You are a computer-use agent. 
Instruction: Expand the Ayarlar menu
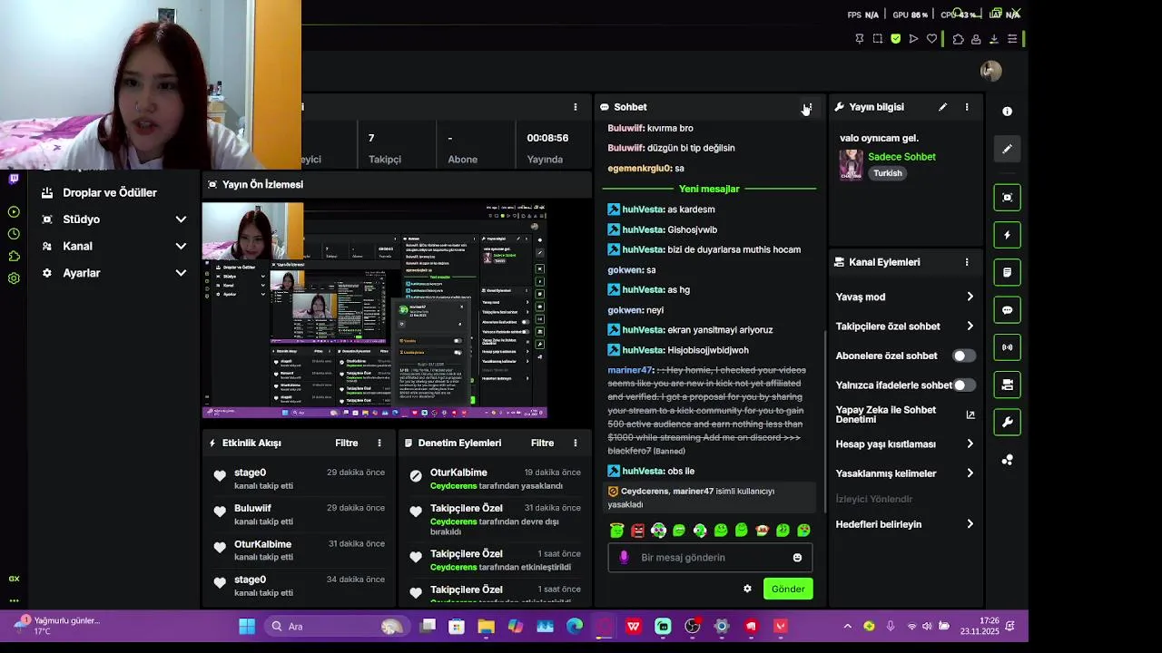[x=113, y=273]
